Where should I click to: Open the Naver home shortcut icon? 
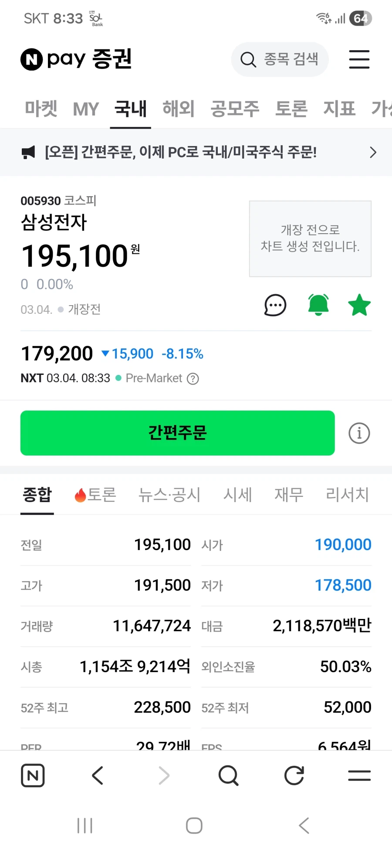pos(33,775)
